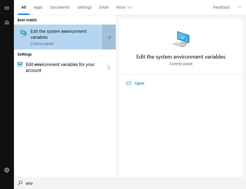Go to the Home icon in sidebar
The image size is (246, 189).
tap(7, 22)
